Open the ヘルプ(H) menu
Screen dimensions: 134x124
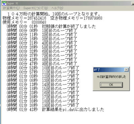[57, 8]
